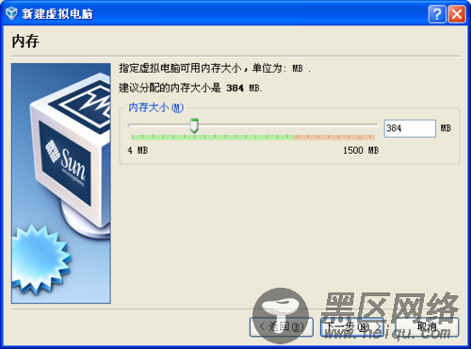Click the VirtualBox cube icon in title bar
The image size is (471, 349).
11,13
